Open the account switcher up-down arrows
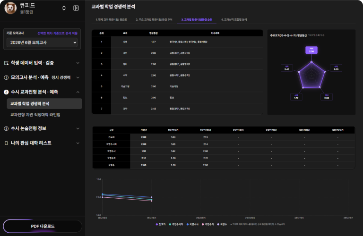Viewport: 363px width, 236px height. pos(64,8)
